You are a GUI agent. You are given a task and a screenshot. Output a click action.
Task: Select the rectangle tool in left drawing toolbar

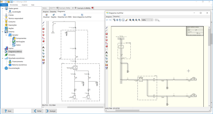(x=43, y=29)
